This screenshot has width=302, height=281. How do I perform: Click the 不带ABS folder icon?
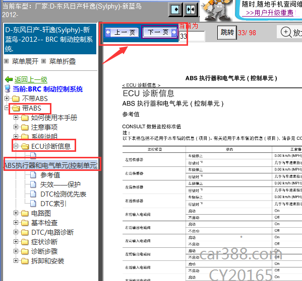[x=16, y=99]
